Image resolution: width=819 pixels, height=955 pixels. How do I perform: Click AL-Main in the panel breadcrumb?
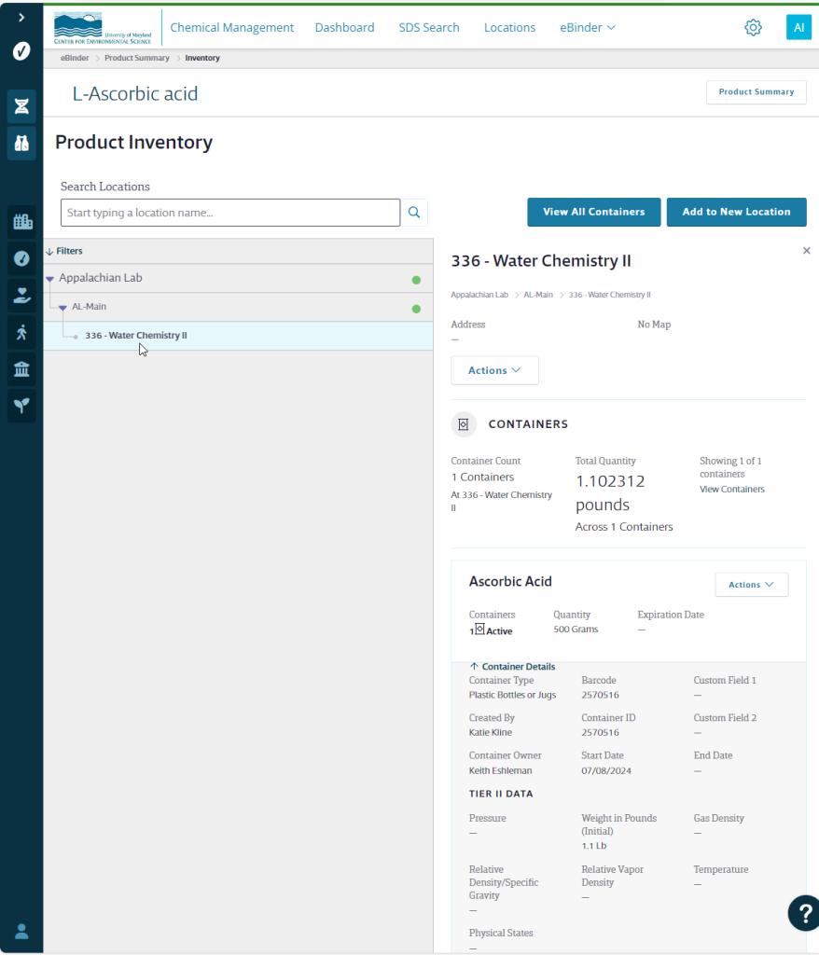tap(538, 295)
